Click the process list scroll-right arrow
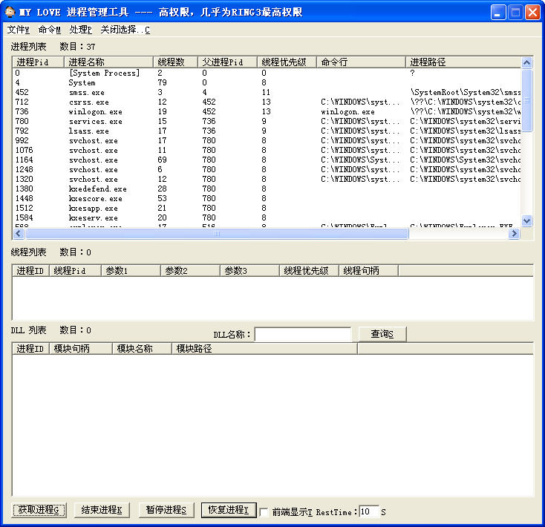This screenshot has height=527, width=545. [x=514, y=234]
